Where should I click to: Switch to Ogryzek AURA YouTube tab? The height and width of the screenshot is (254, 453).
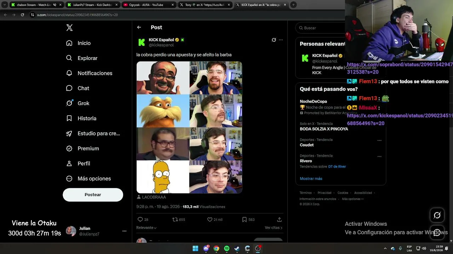coord(149,5)
